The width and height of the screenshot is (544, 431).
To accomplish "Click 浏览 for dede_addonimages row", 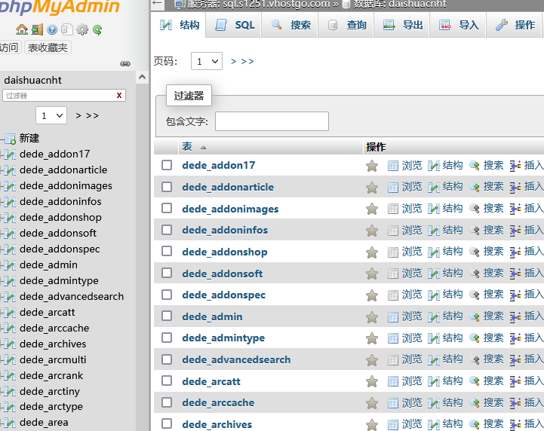I will click(x=404, y=209).
